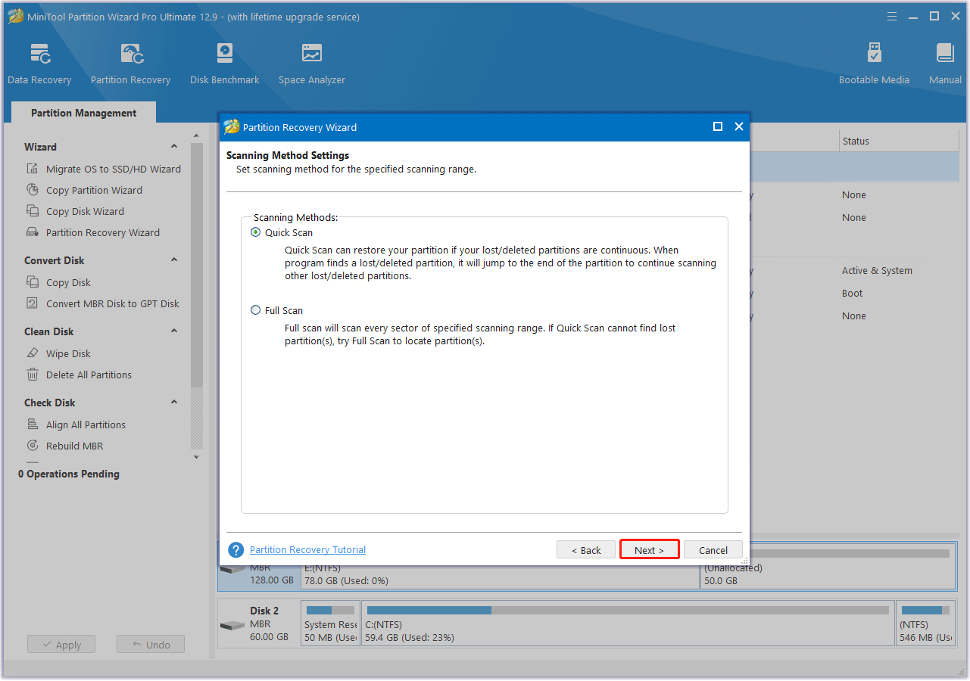970x681 pixels.
Task: Open the hamburger menu in the title bar
Action: [x=891, y=15]
